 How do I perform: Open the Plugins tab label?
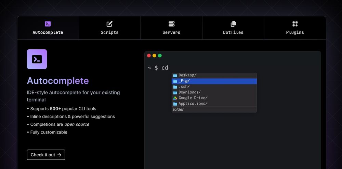(295, 32)
